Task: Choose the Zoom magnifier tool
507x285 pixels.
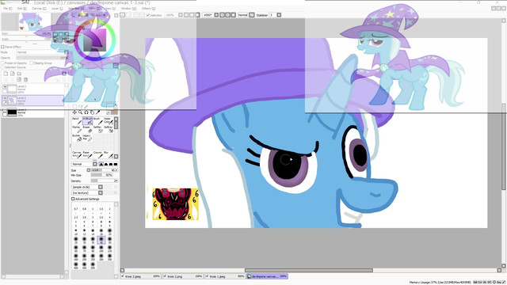Action: click(x=80, y=112)
